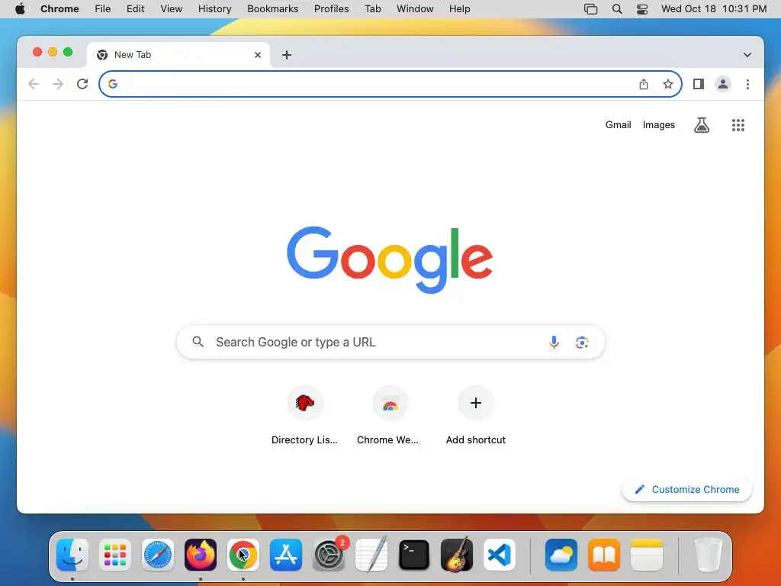Open Terminal from the Dock
Viewport: 781px width, 586px height.
point(414,554)
